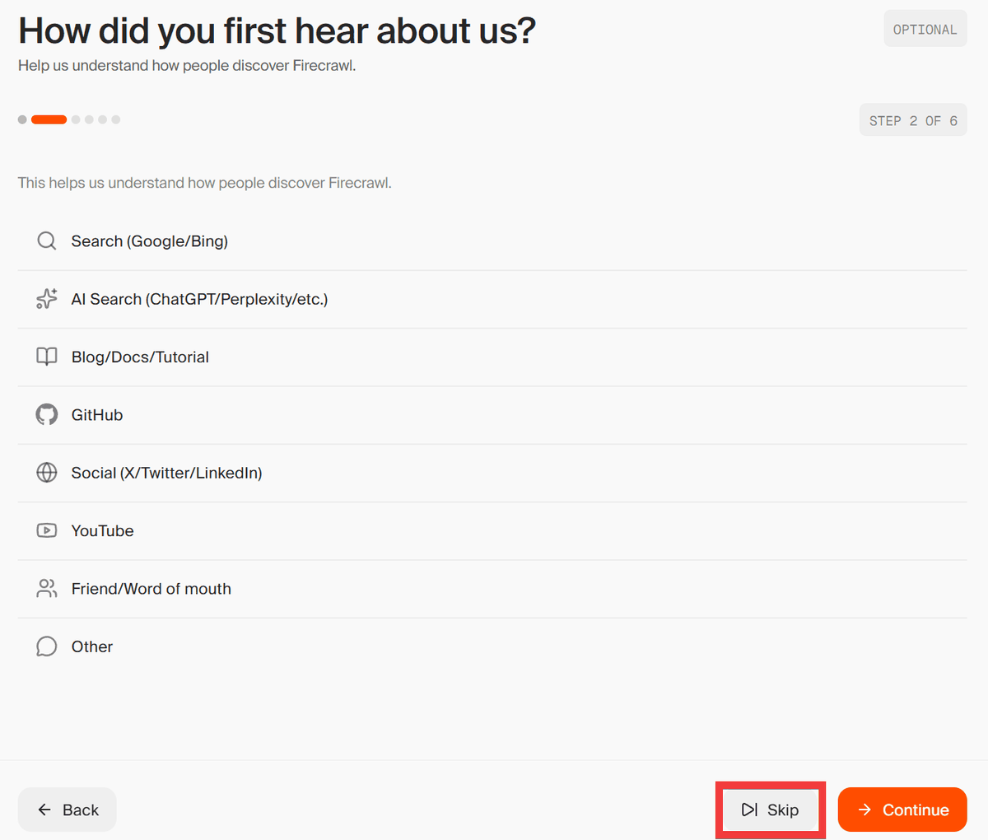Click the GitHub octocat logo icon

[47, 415]
